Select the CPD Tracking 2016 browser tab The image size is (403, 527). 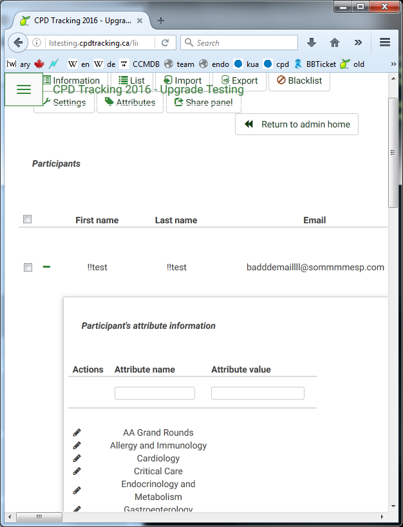[80, 21]
